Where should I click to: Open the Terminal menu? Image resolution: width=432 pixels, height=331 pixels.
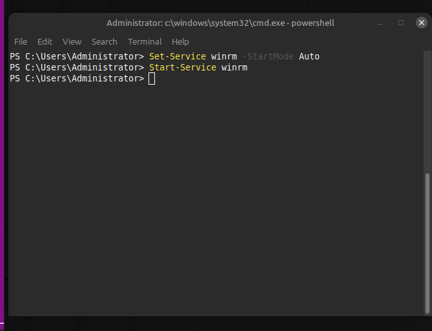click(x=145, y=41)
